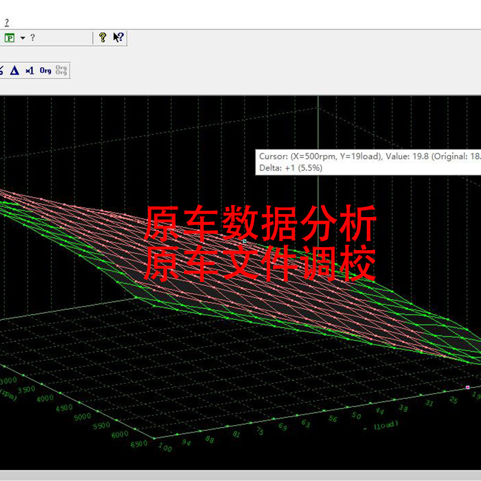Click the 100 load axis label
The height and width of the screenshot is (481, 481).
click(165, 447)
